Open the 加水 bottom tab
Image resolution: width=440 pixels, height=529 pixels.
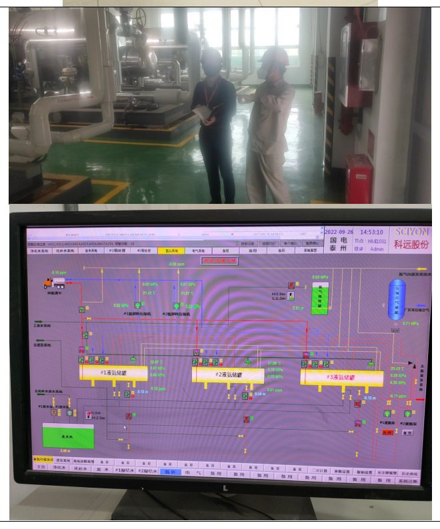tap(102, 470)
